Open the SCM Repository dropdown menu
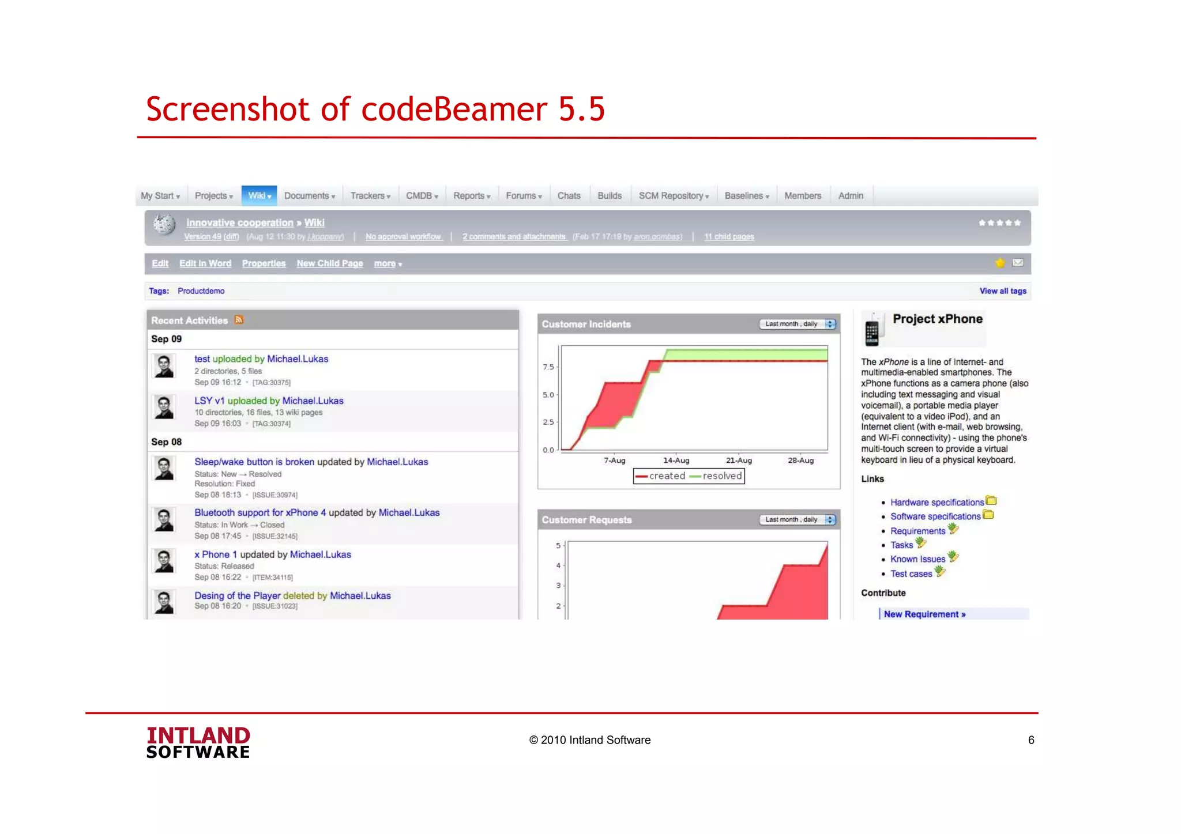1181x834 pixels. pos(674,196)
